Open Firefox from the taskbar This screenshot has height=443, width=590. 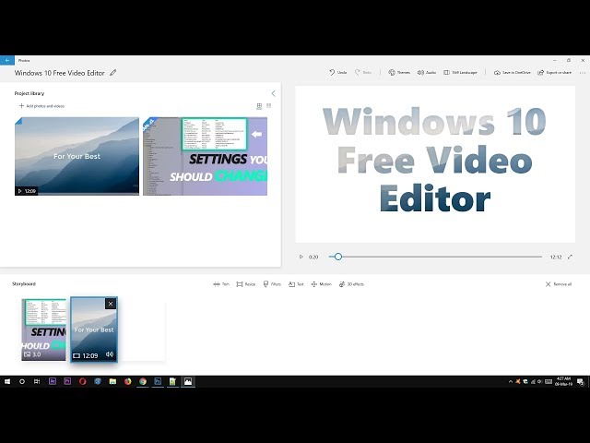[127, 381]
